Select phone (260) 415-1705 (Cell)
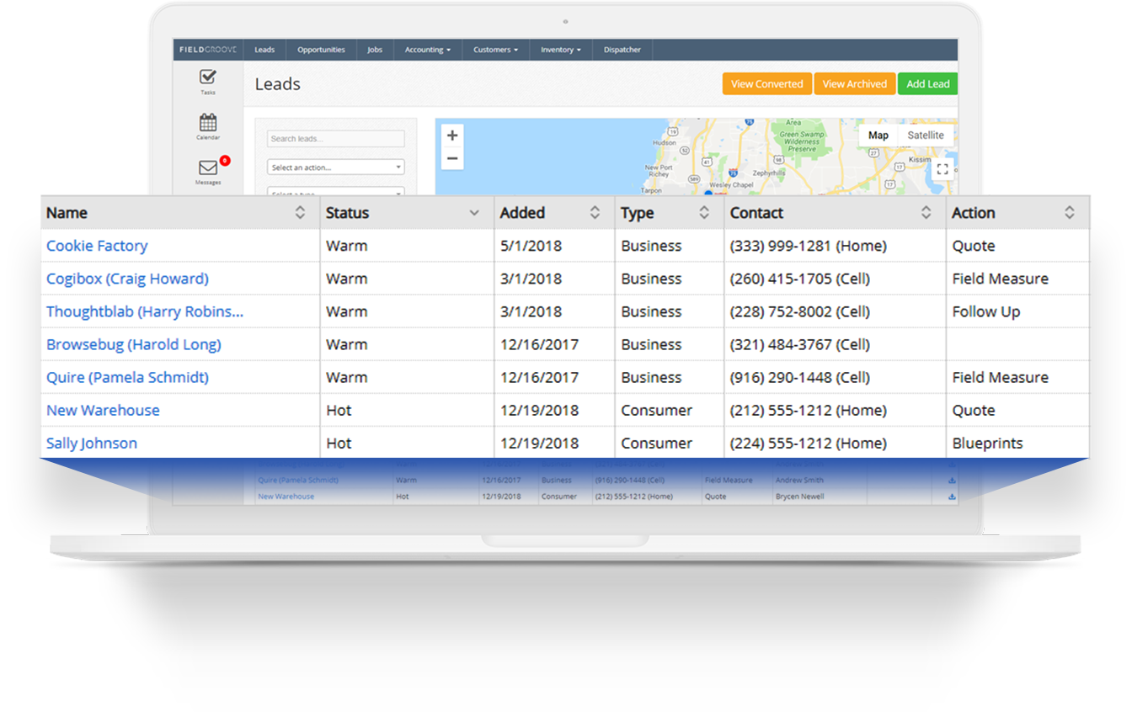This screenshot has width=1132, height=712. click(x=800, y=279)
